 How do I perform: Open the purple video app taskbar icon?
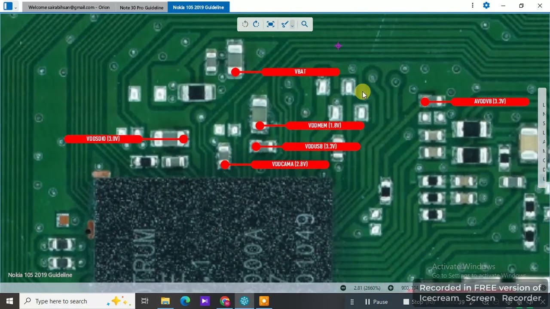coord(205,301)
